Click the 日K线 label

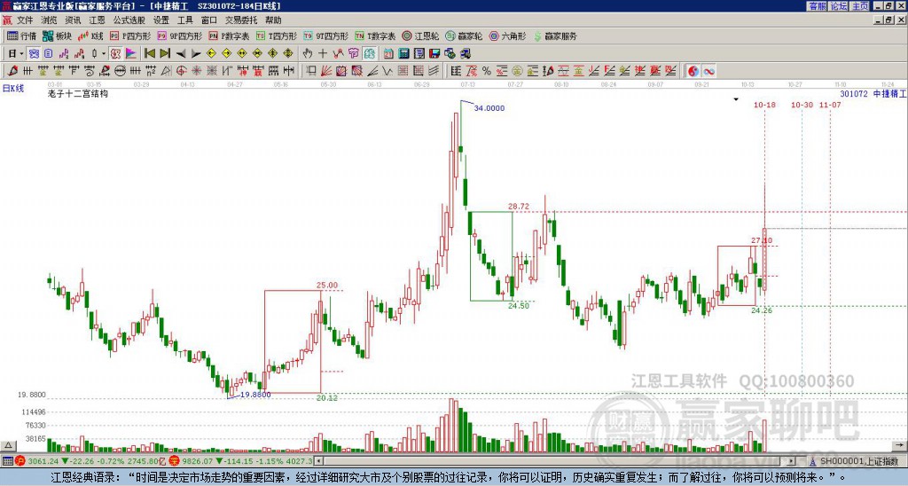pos(12,89)
